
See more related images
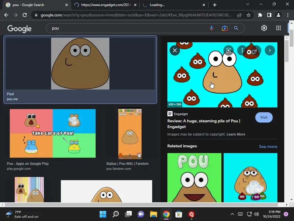point(268,146)
